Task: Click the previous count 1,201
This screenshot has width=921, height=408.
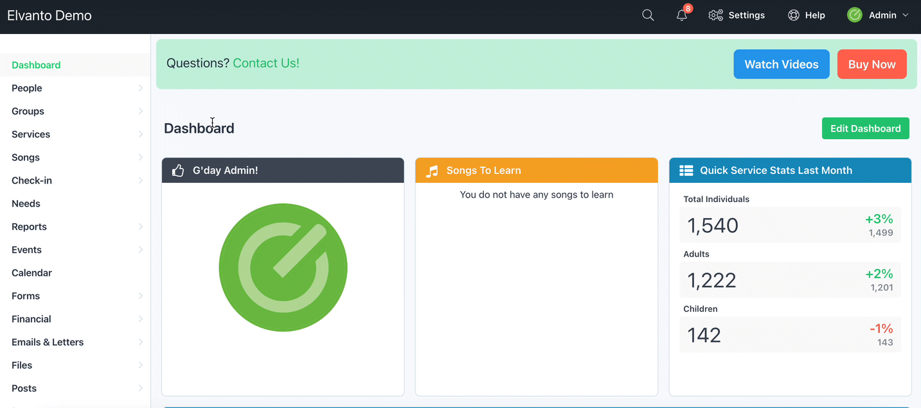Action: [882, 287]
